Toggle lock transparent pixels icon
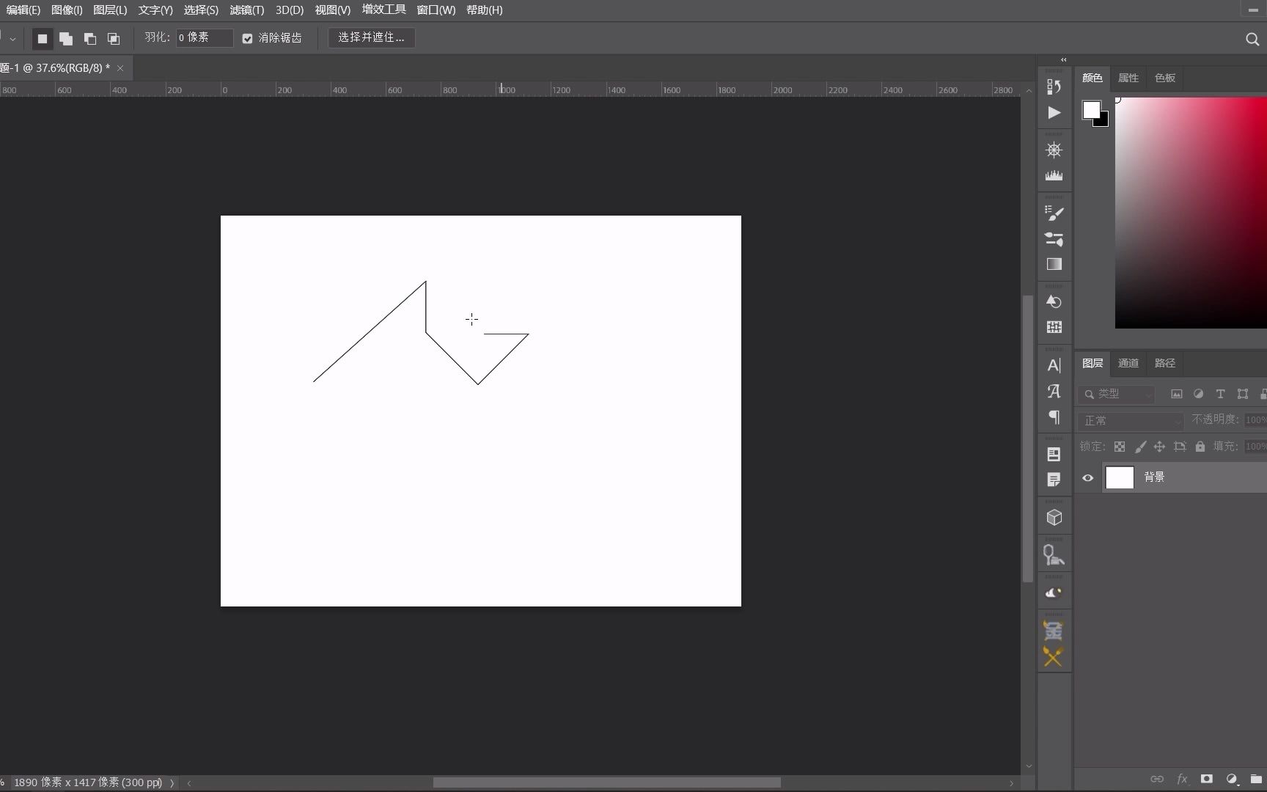This screenshot has width=1267, height=792. coord(1120,447)
